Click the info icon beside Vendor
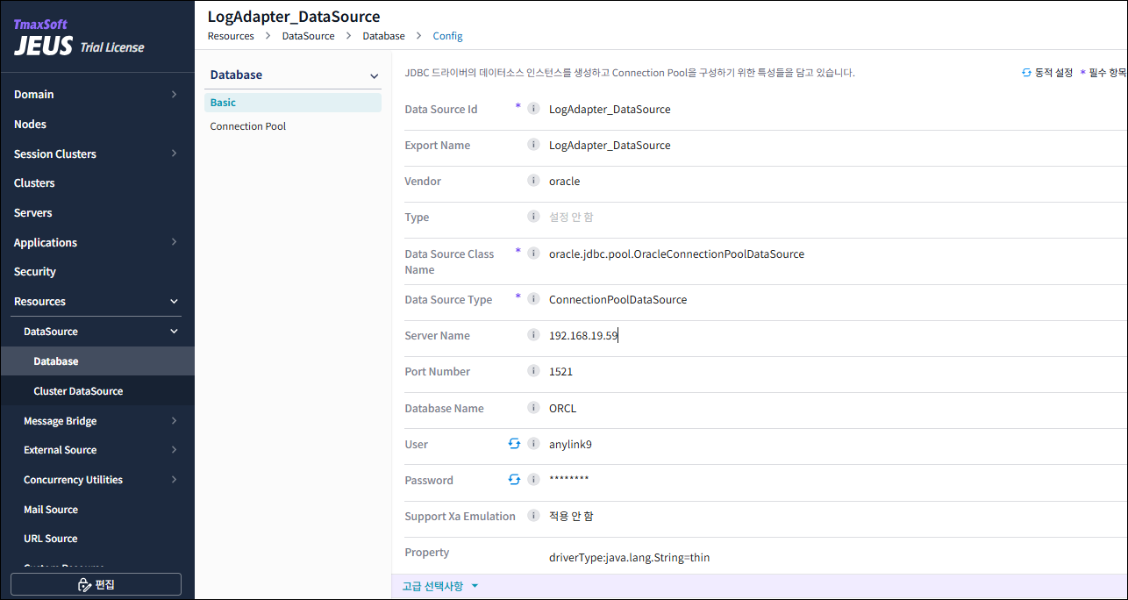This screenshot has width=1128, height=600. (533, 181)
